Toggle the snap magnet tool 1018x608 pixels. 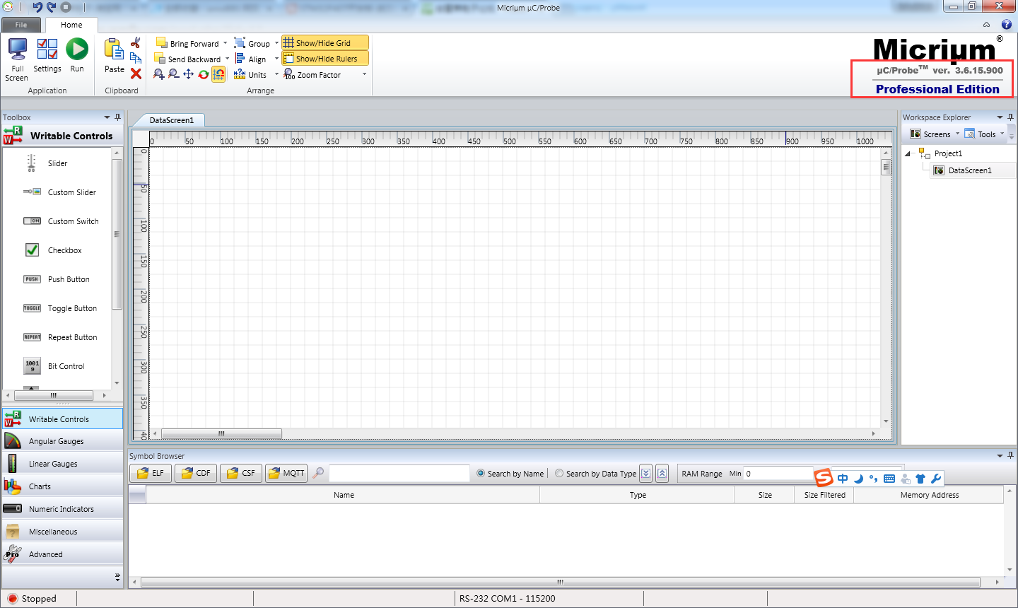[x=218, y=74]
